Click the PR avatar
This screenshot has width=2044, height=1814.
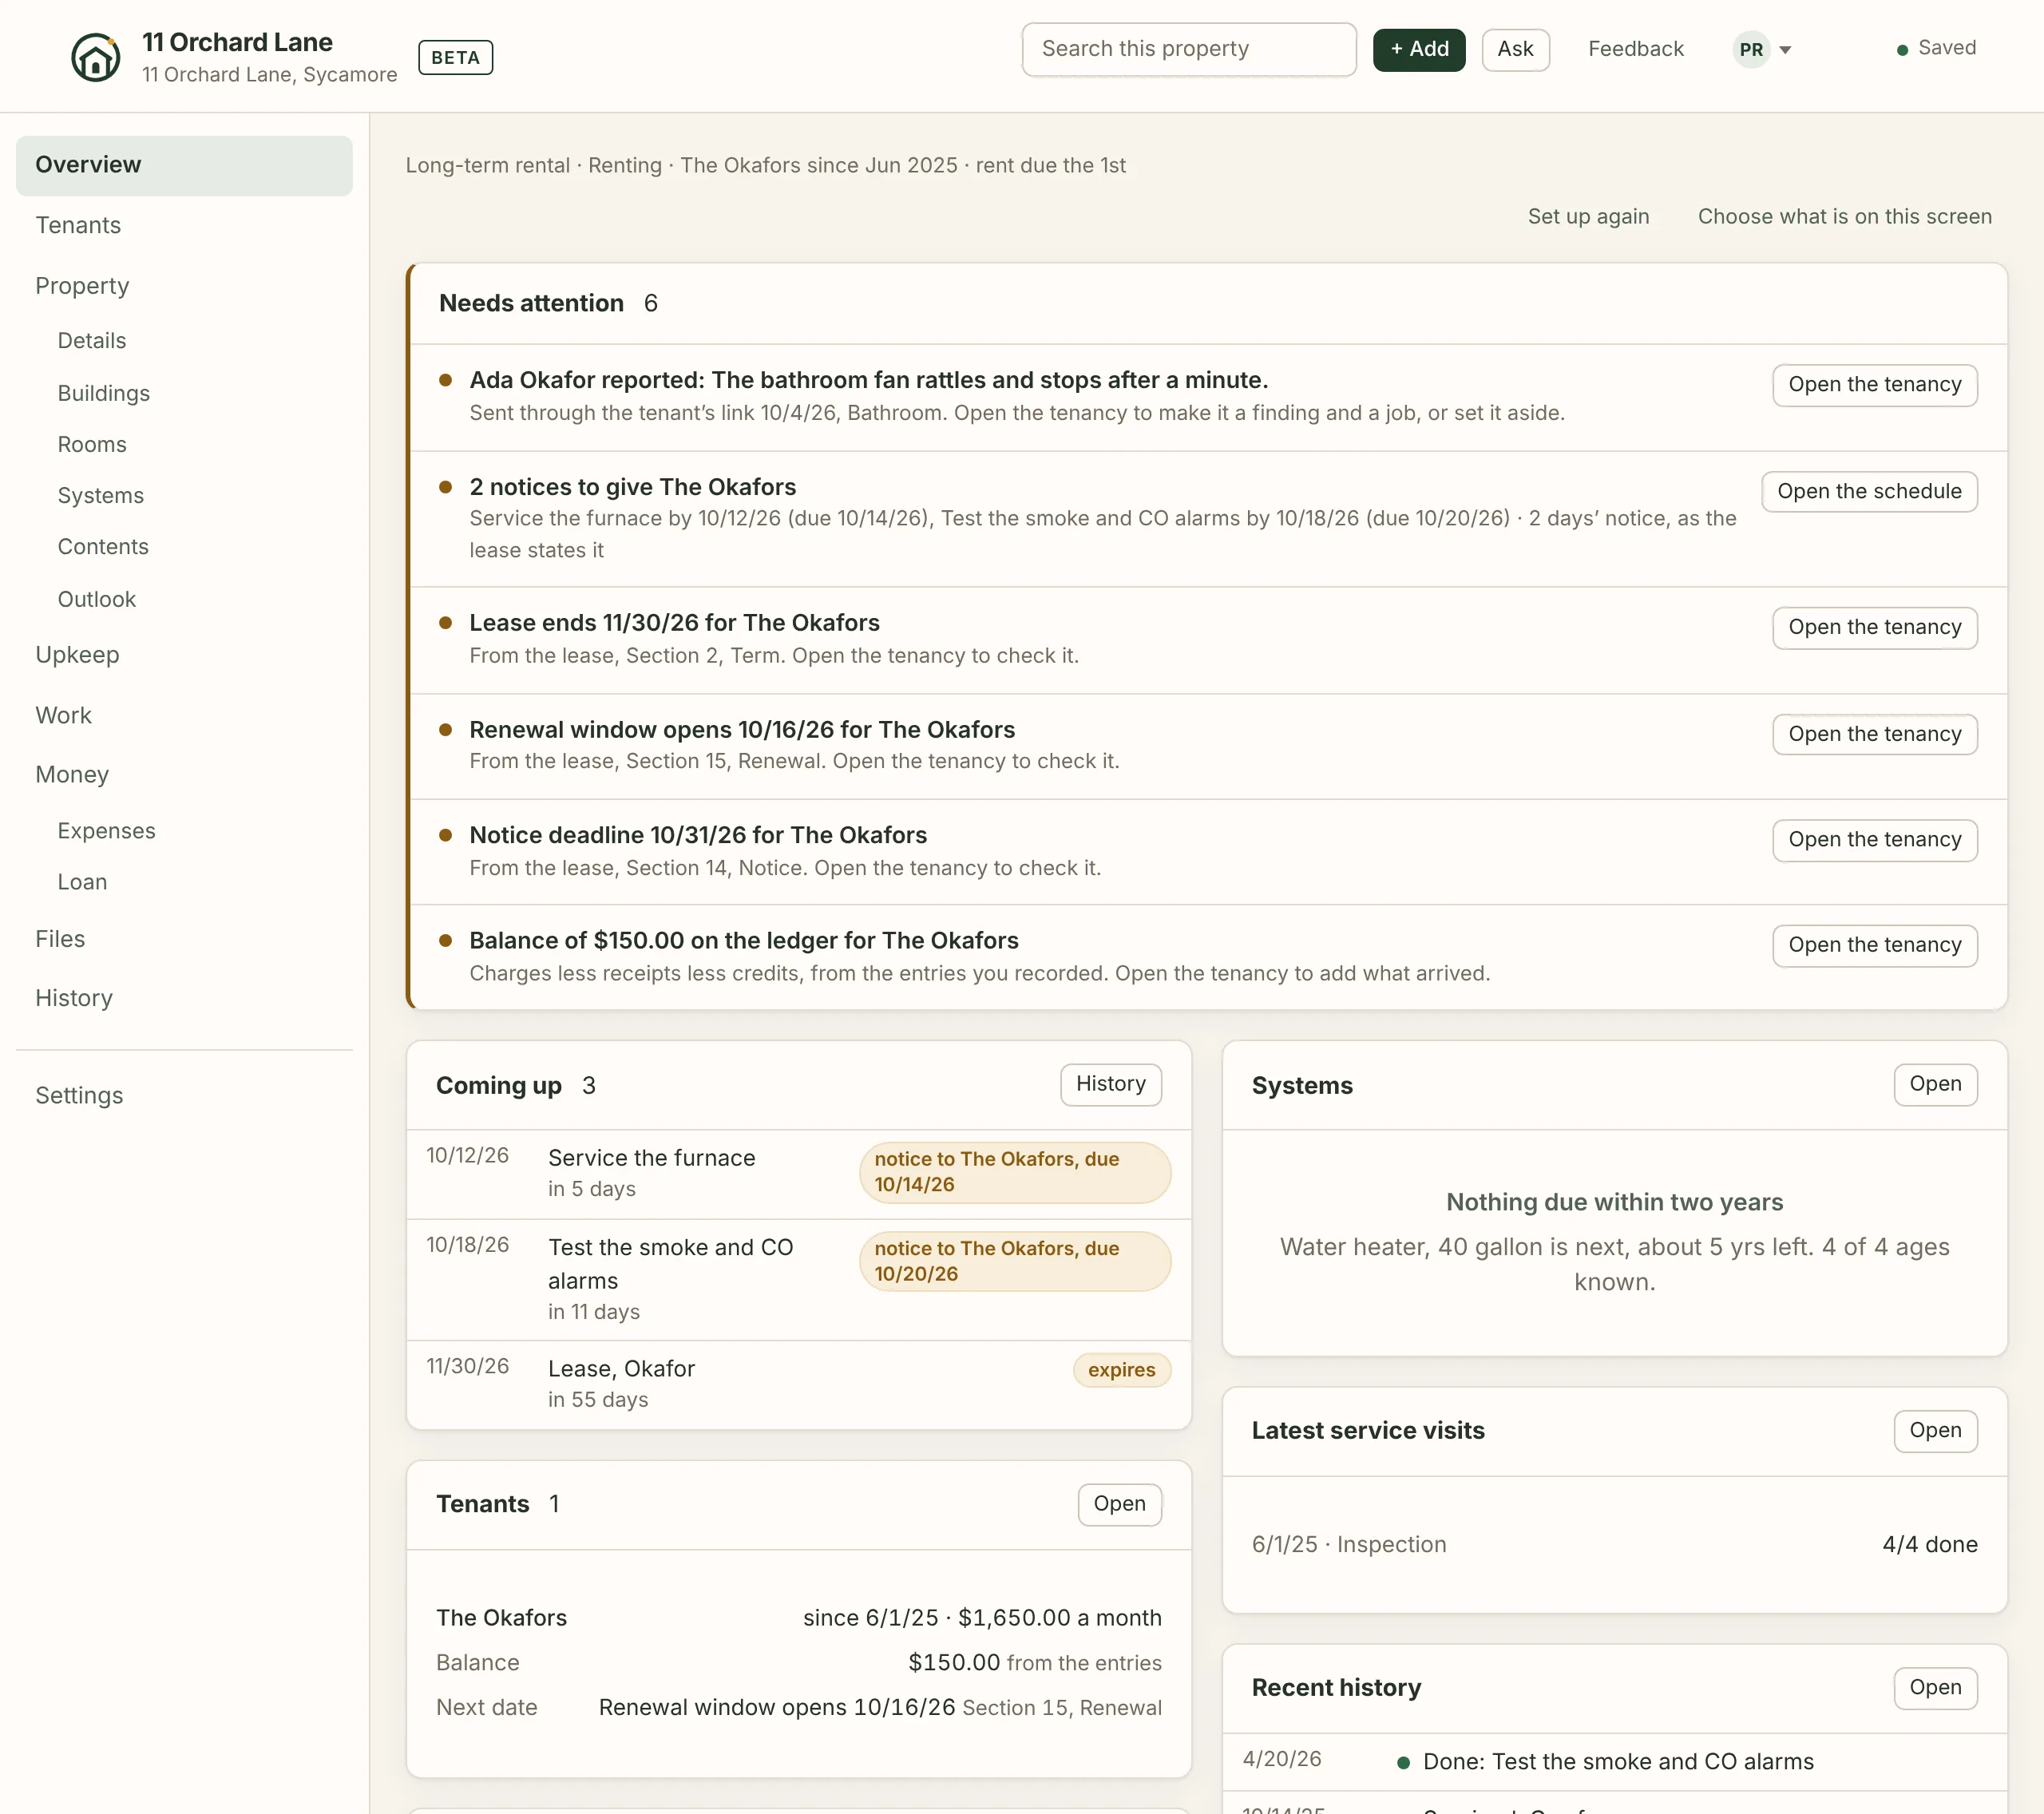pyautogui.click(x=1751, y=50)
